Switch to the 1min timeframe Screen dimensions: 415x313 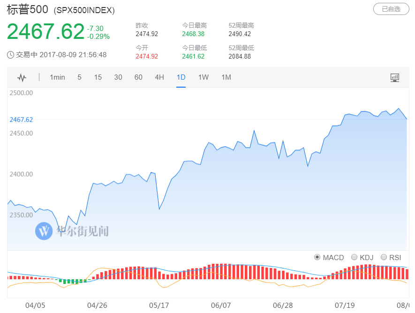(57, 77)
